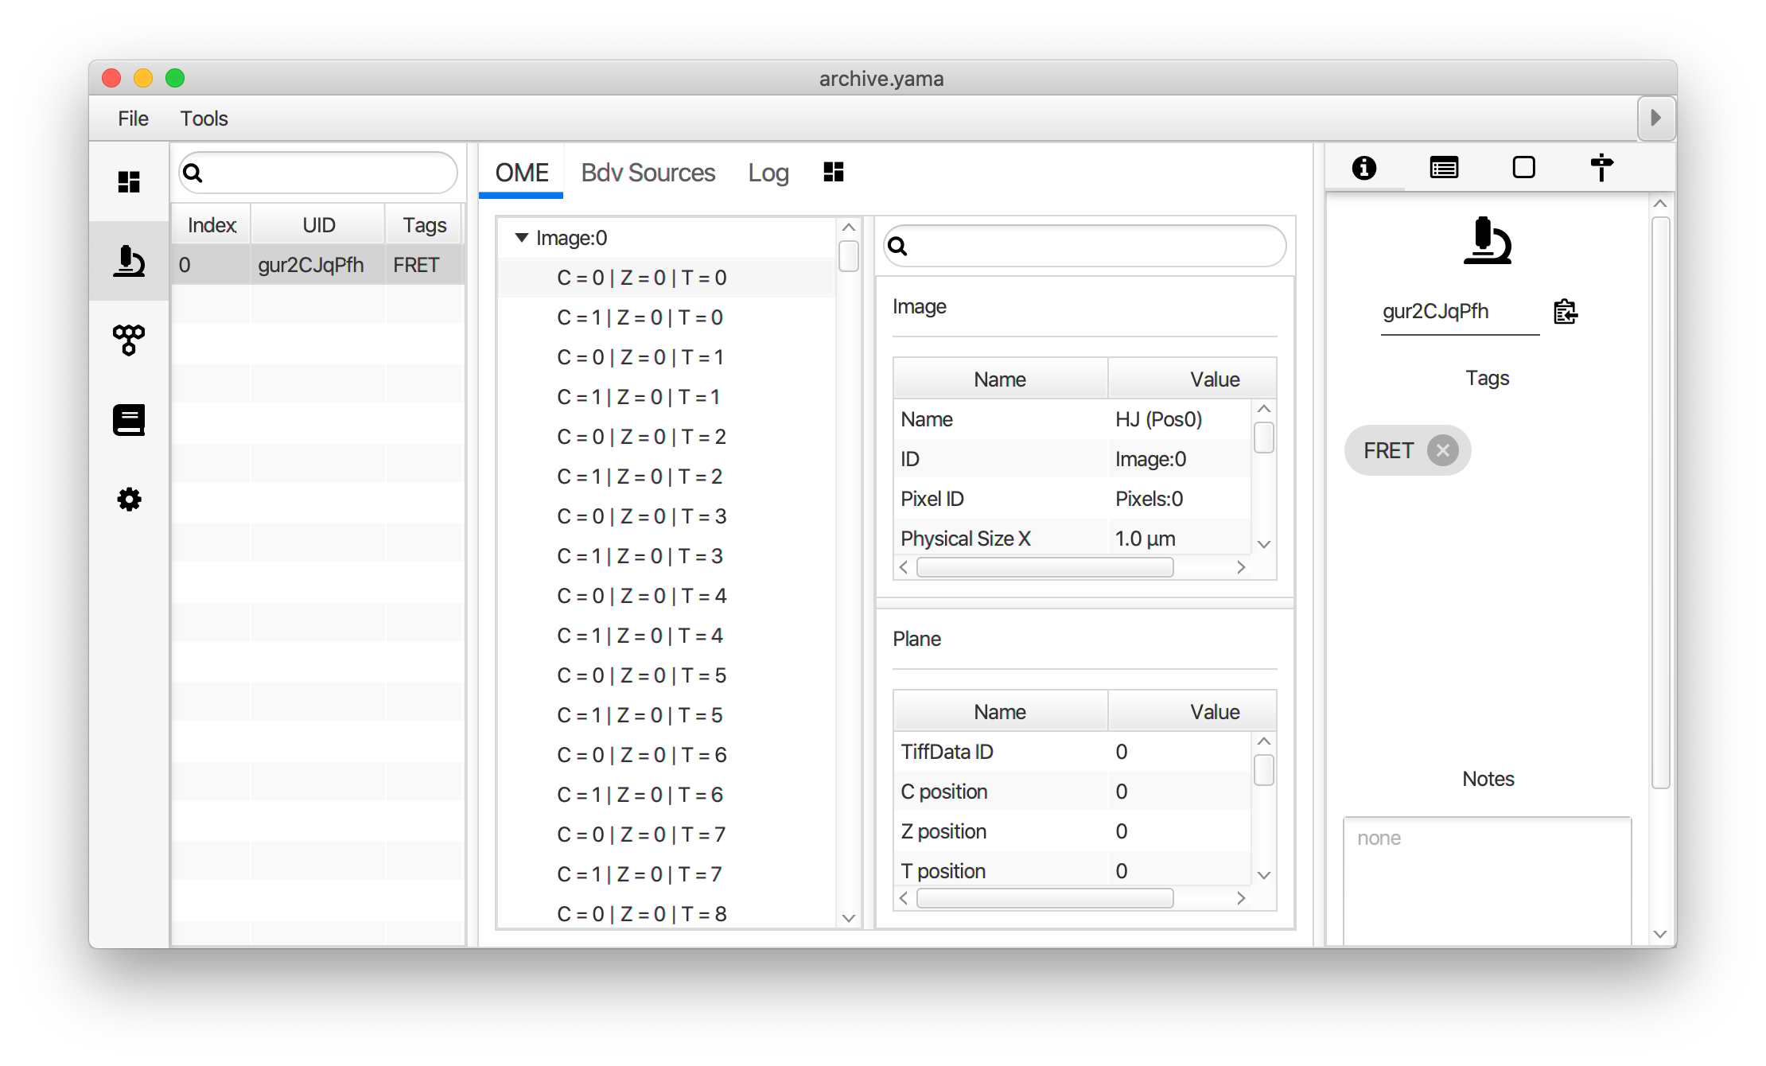Click the layout grid icon beside the Log tab
This screenshot has width=1766, height=1066.
tap(834, 172)
